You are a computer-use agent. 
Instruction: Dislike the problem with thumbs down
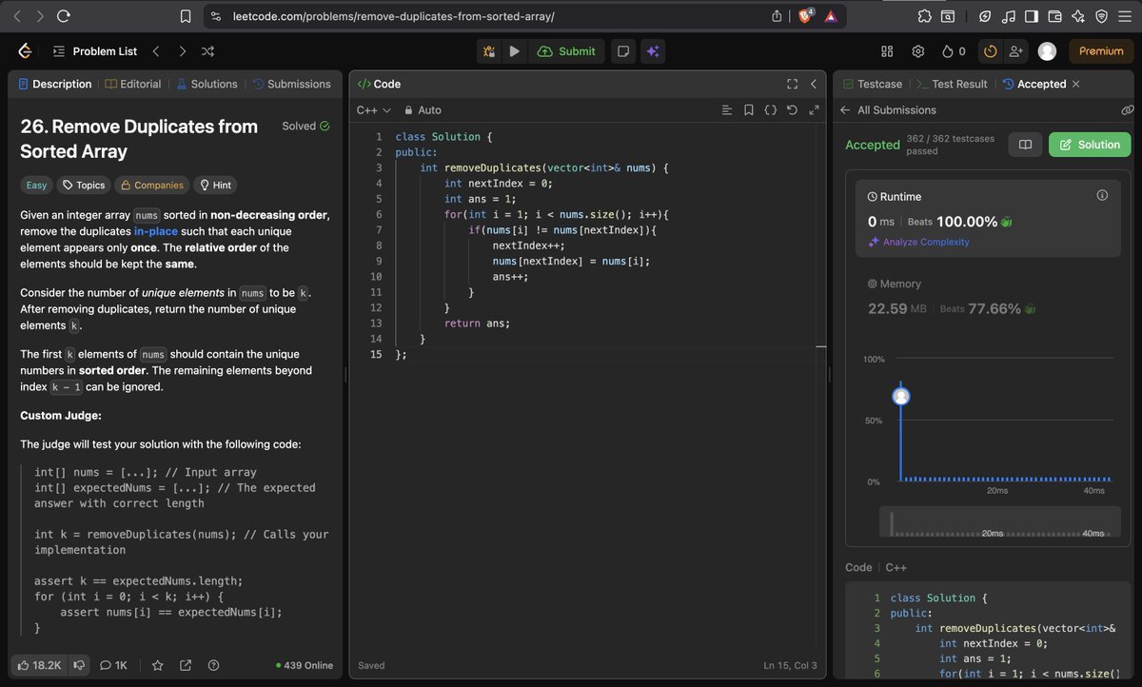coord(80,665)
